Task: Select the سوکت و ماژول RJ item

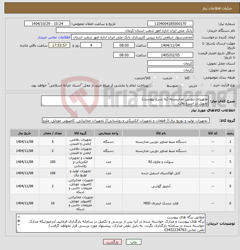Action: click(161, 162)
